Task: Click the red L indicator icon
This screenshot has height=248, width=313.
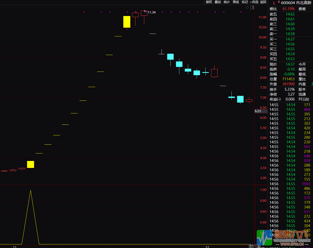Action: tap(274, 3)
